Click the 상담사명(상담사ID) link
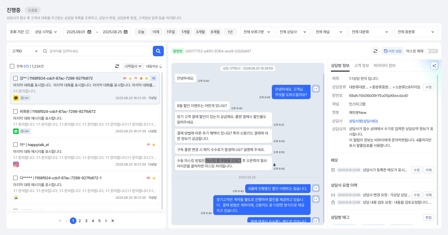This screenshot has height=235, width=448. point(363,121)
